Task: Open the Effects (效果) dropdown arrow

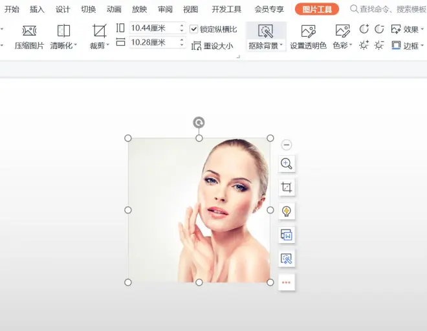Action: 422,29
